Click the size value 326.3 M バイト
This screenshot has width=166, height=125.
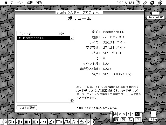pyautogui.click(x=114, y=42)
